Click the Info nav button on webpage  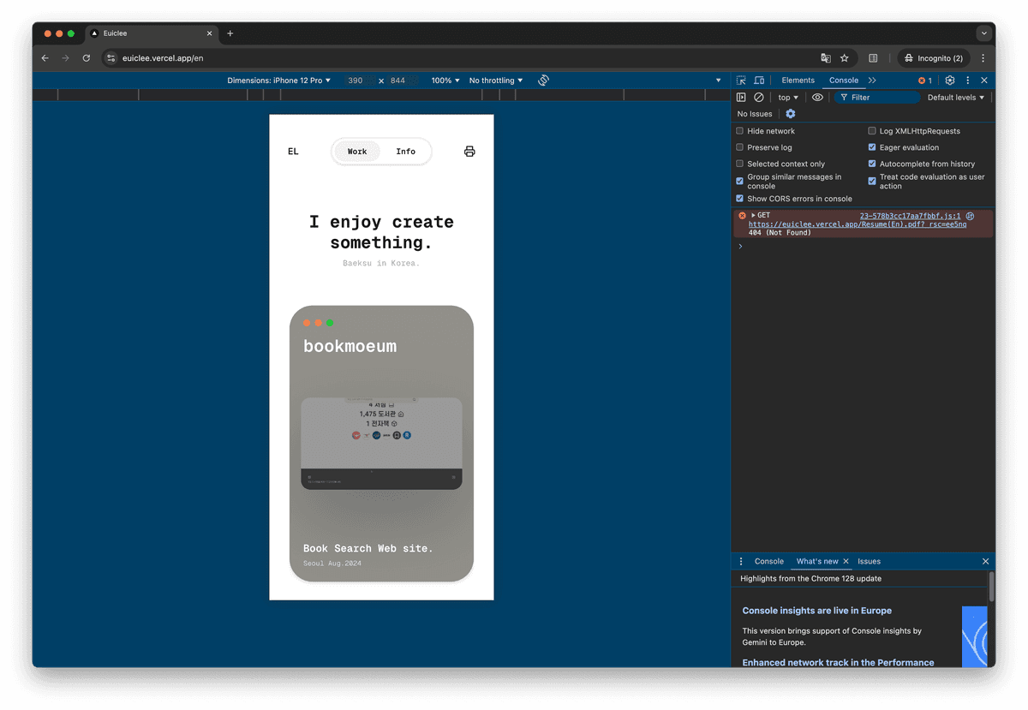click(x=406, y=152)
